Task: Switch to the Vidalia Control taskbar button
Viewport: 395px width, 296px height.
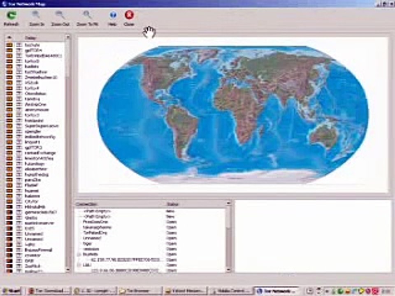Action: (231, 291)
